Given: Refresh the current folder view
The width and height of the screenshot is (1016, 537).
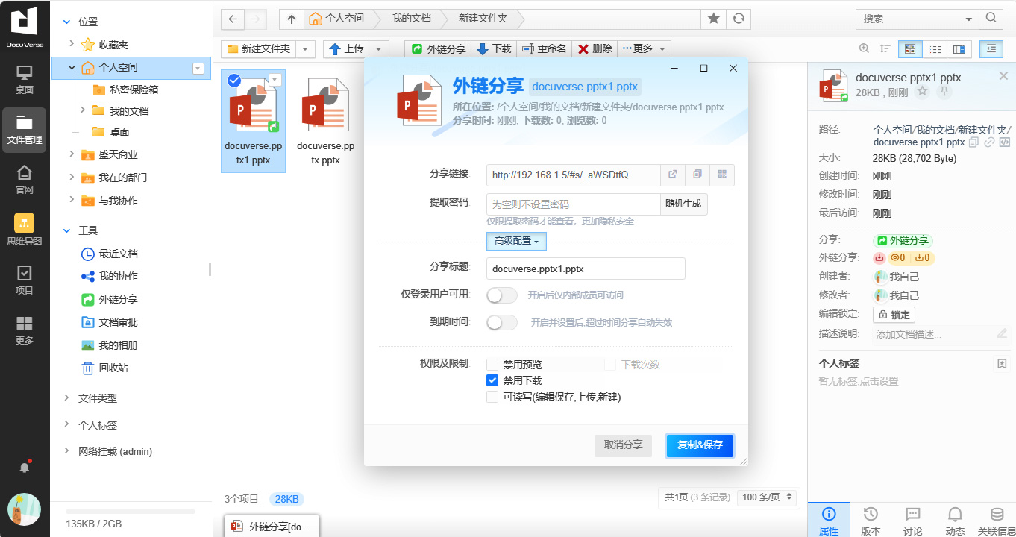Looking at the screenshot, I should pyautogui.click(x=739, y=19).
